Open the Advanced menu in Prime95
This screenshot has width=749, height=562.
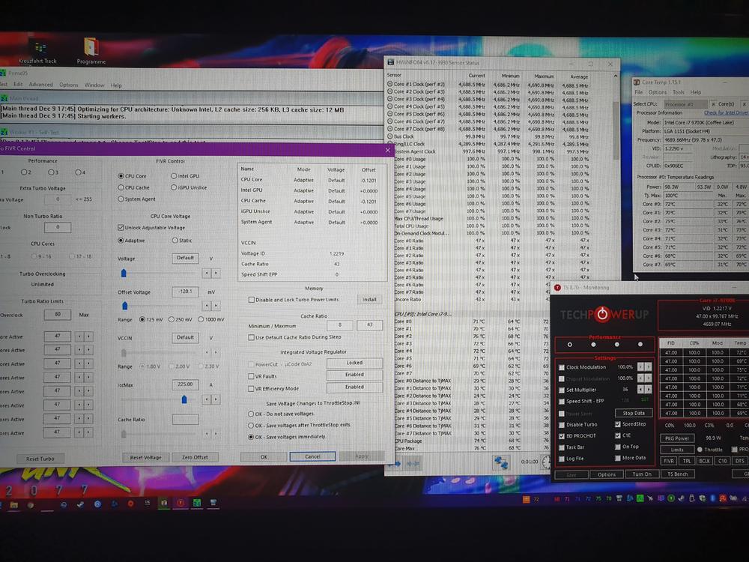coord(40,85)
